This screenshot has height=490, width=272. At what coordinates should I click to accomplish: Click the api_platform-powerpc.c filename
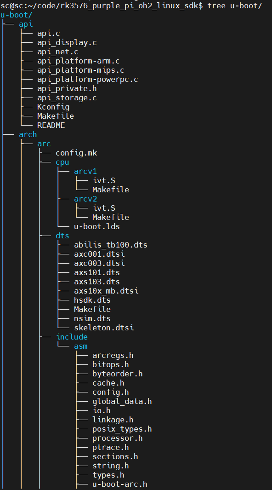point(87,80)
